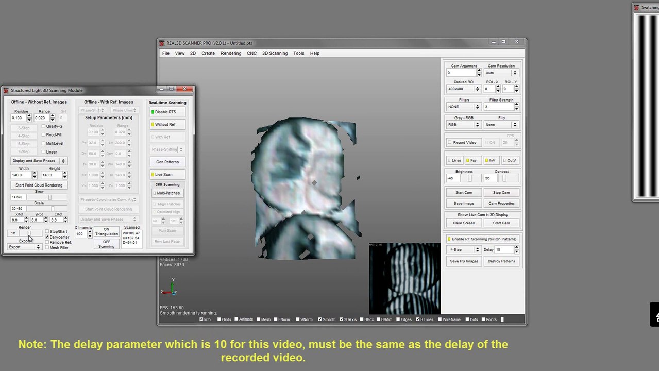Toggle the Without Ref mode button
The height and width of the screenshot is (371, 659).
point(167,125)
